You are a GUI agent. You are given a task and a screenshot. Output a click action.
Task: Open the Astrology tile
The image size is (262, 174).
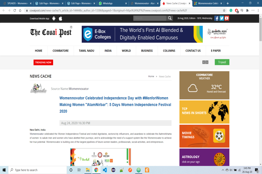coord(204,157)
